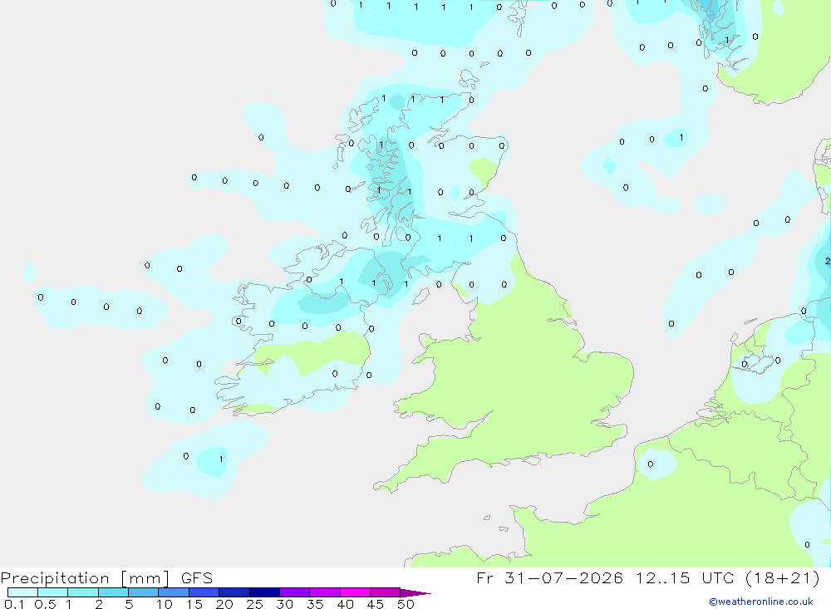The height and width of the screenshot is (609, 831).
Task: Select the 1–2 mm legend color swatch
Action: [82, 592]
